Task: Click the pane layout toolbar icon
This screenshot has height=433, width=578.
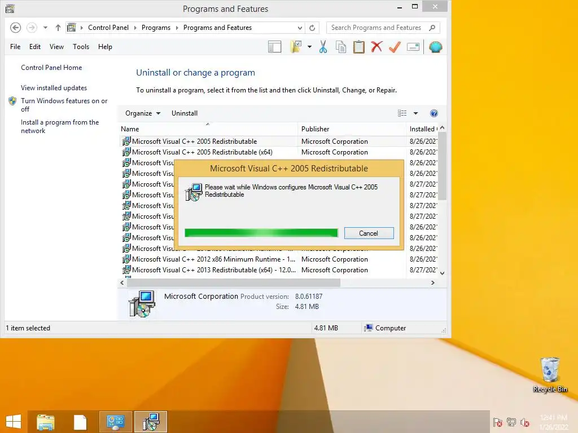Action: point(275,47)
